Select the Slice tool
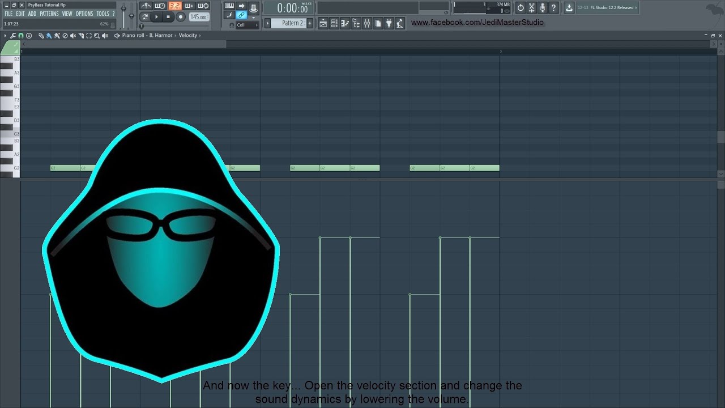Screen dimensions: 725x408 click(x=81, y=36)
